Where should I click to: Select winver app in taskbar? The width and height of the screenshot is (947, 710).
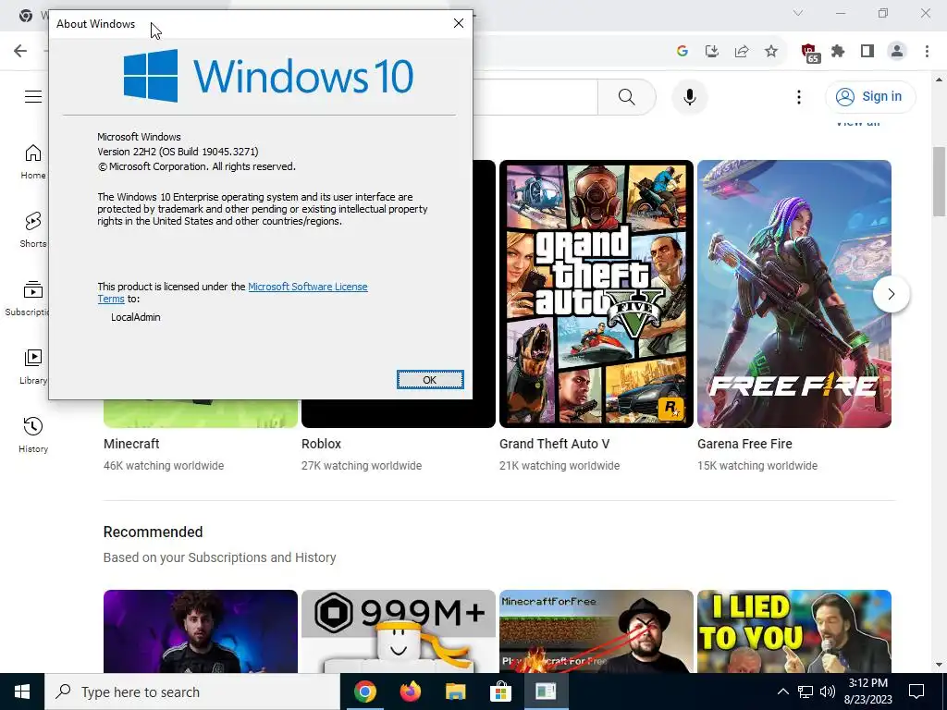(x=546, y=692)
